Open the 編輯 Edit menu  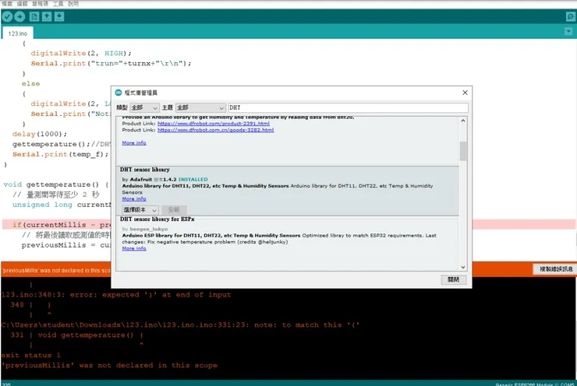click(x=22, y=3)
